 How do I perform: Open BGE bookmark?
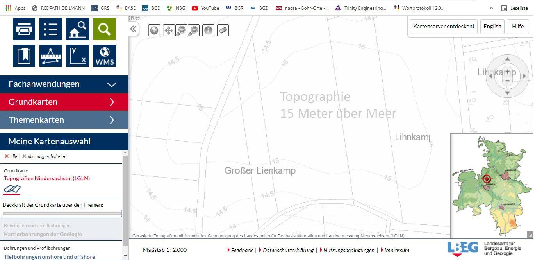point(151,8)
